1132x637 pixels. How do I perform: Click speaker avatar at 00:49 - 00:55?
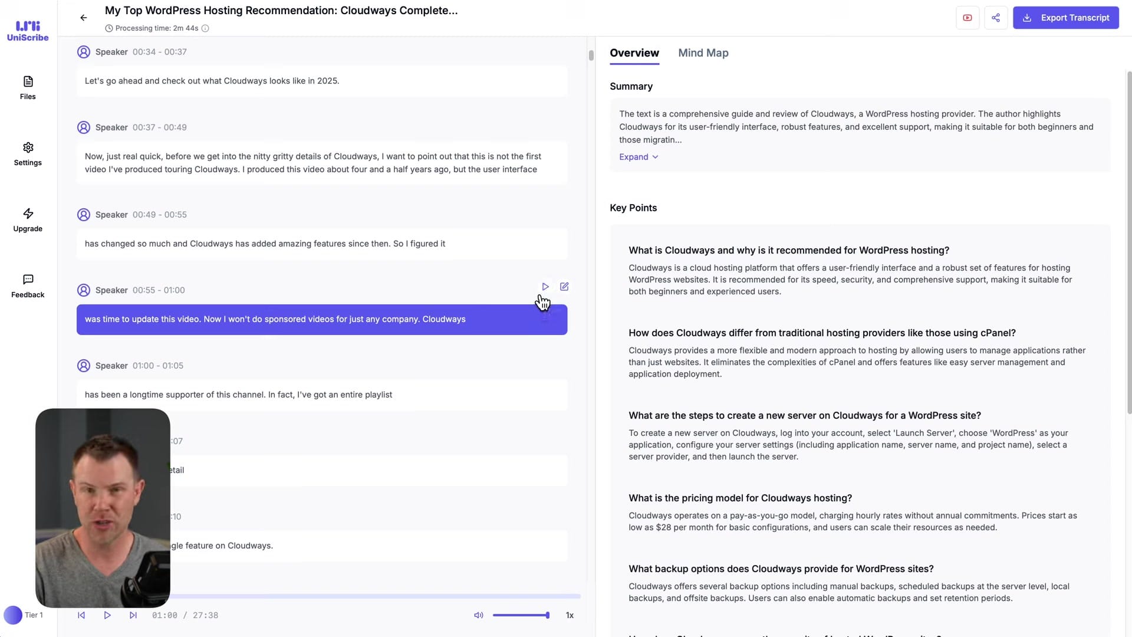[84, 215]
